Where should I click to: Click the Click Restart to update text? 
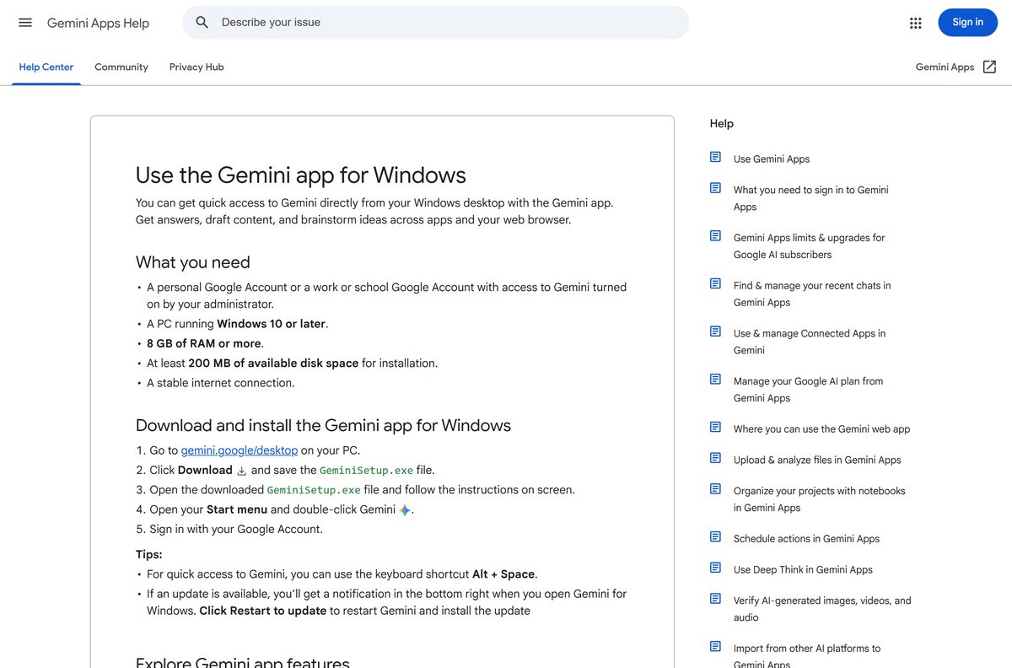pos(262,611)
